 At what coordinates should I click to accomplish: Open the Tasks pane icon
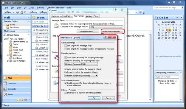(5, 94)
